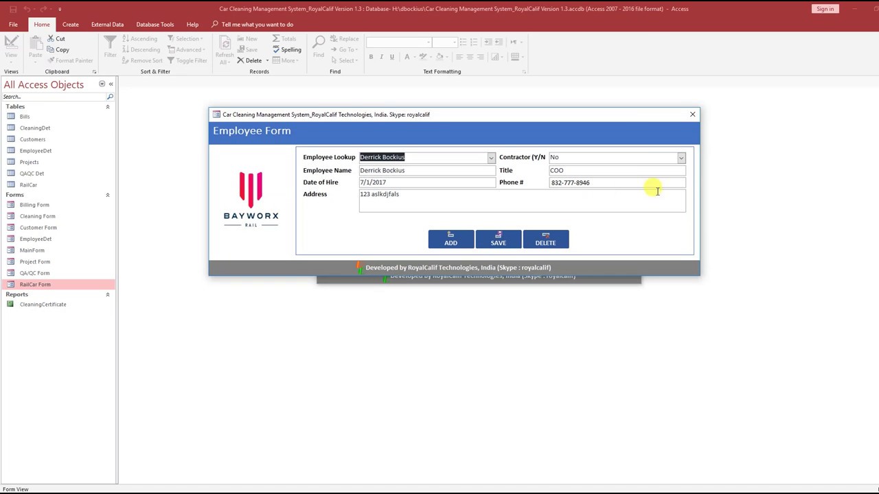This screenshot has width=879, height=494.
Task: Click the ribbon Delete record button
Action: click(249, 60)
